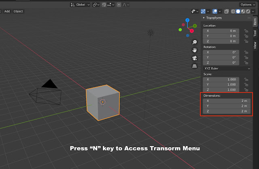Viewport: 259px width, 169px height.
Task: Click the Scale X field
Action: [221, 79]
